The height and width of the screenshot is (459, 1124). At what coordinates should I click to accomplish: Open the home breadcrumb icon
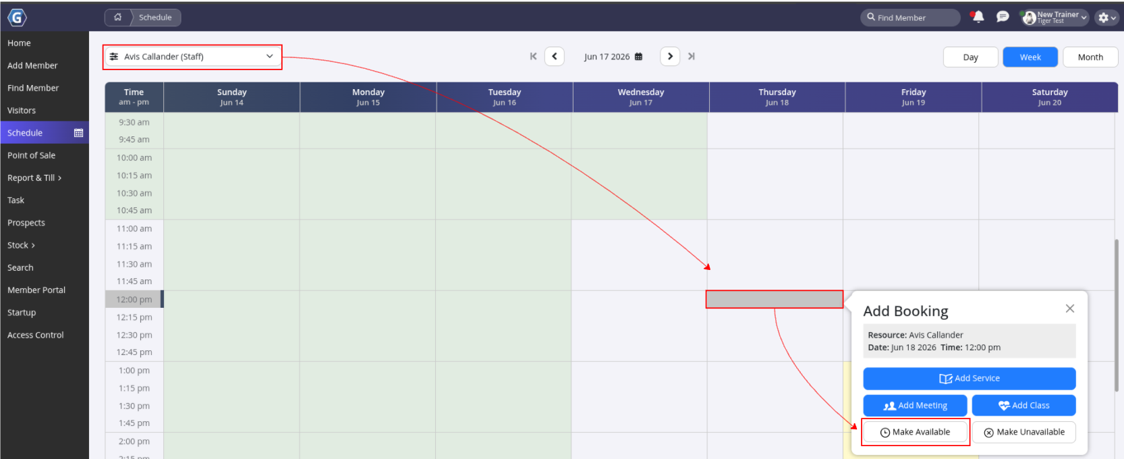pyautogui.click(x=117, y=17)
